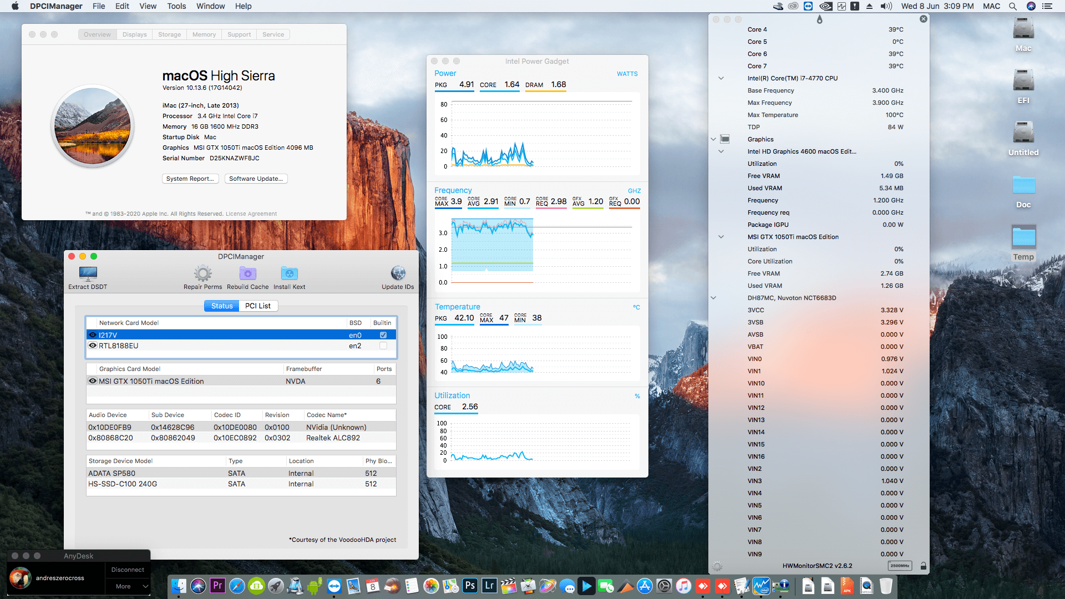The height and width of the screenshot is (599, 1065).
Task: Open the Tools menu
Action: click(176, 6)
